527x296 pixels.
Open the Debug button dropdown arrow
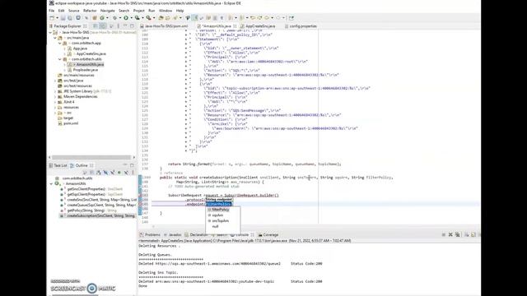pos(119,18)
